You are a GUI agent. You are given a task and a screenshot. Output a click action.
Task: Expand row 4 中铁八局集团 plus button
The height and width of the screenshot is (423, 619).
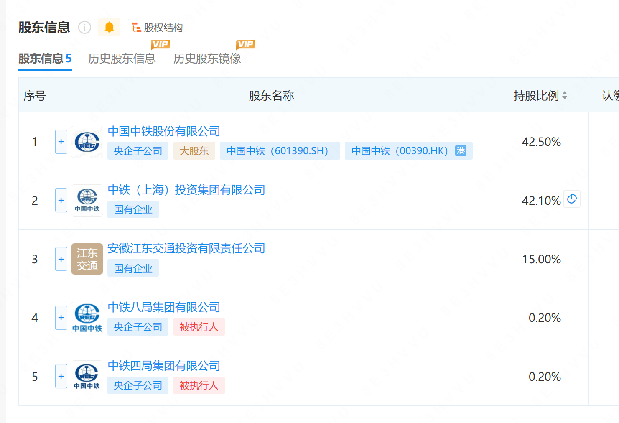61,318
